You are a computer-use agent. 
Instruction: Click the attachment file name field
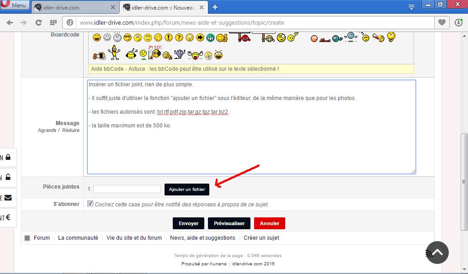[x=127, y=189]
